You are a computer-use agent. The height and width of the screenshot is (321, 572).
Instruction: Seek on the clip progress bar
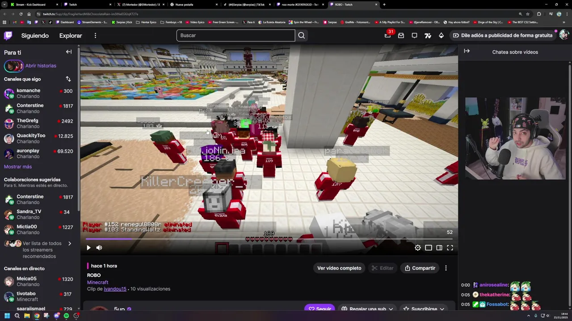(x=269, y=239)
